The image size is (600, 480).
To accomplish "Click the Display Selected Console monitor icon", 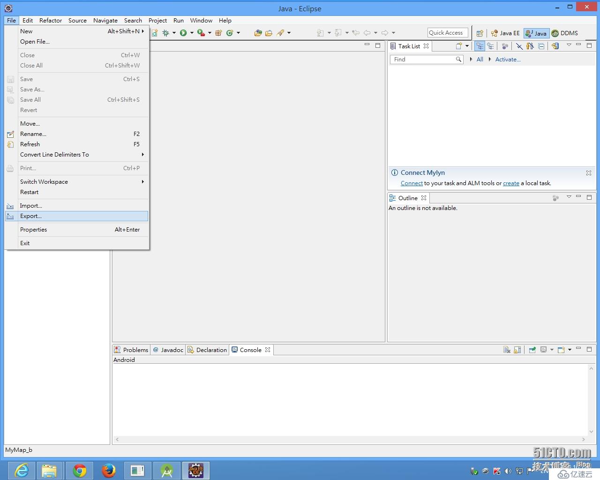I will 543,350.
